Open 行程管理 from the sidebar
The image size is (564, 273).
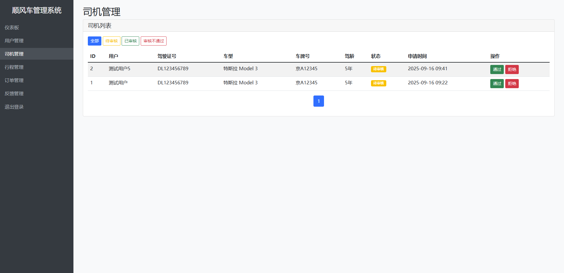pyautogui.click(x=14, y=67)
